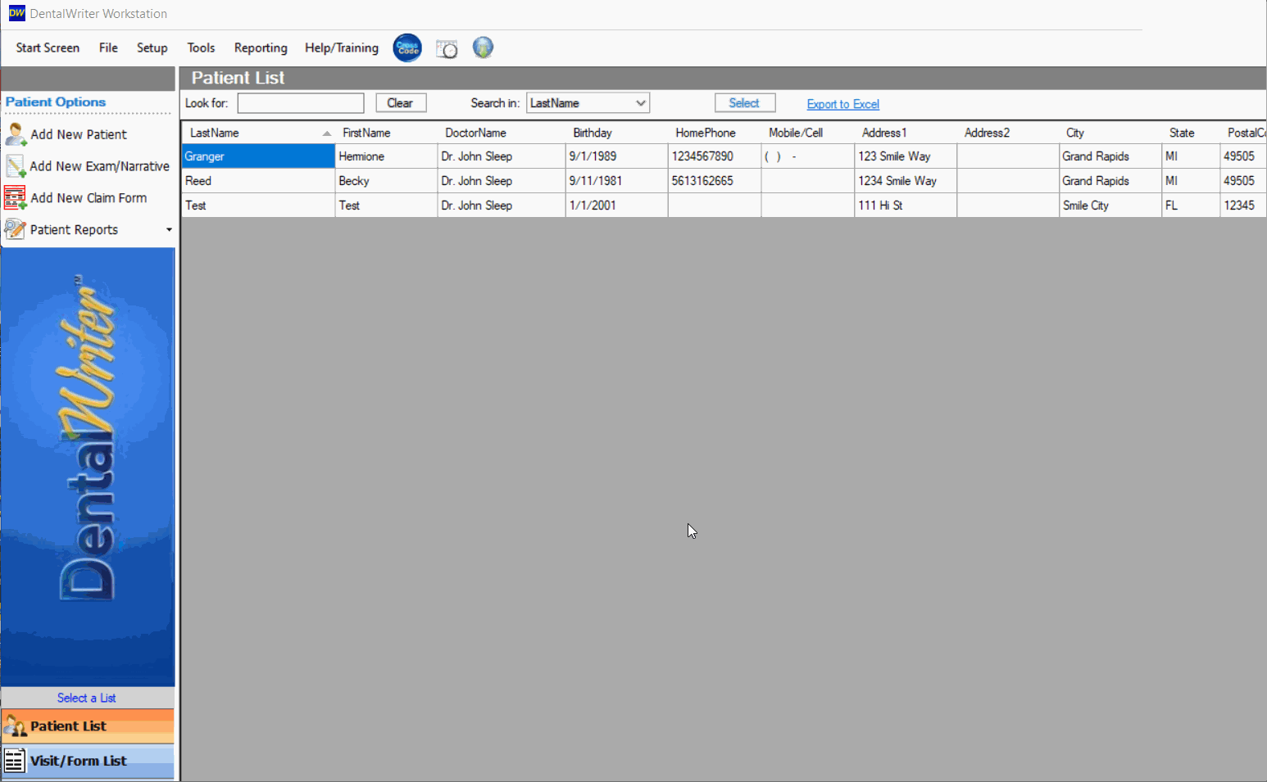Open the Setup menu
This screenshot has height=782, width=1267.
click(x=152, y=48)
